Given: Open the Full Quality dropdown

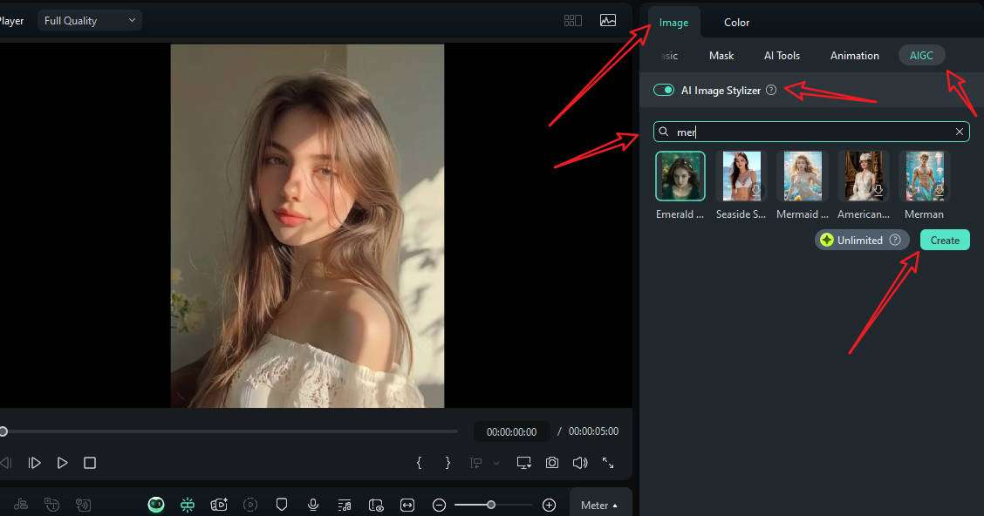Looking at the screenshot, I should click(x=90, y=21).
